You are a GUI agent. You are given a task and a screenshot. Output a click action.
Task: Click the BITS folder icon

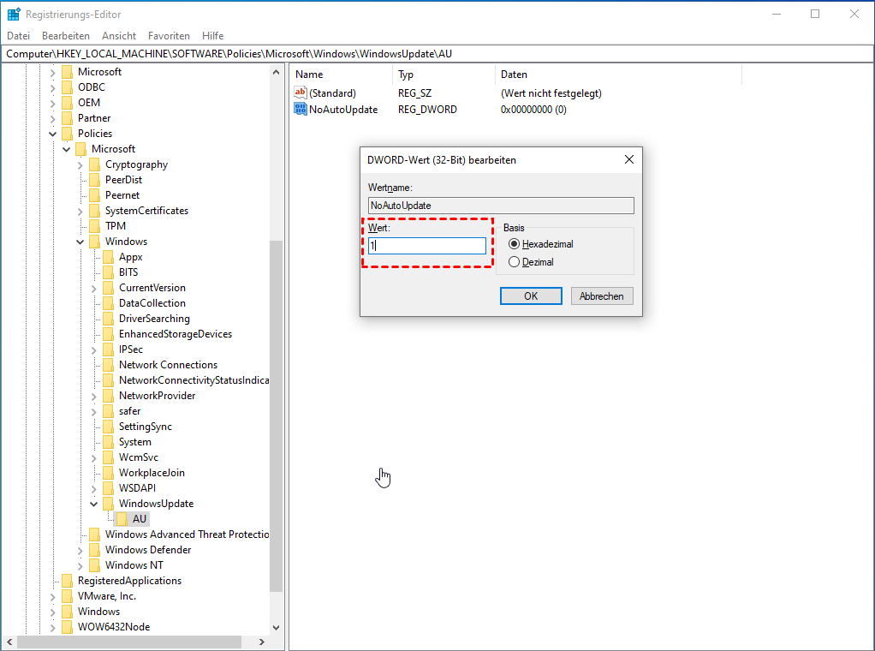108,272
